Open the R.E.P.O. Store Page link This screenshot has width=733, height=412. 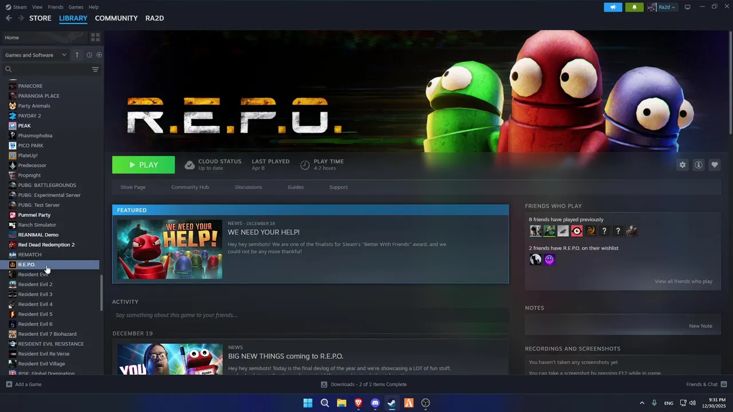coord(133,187)
